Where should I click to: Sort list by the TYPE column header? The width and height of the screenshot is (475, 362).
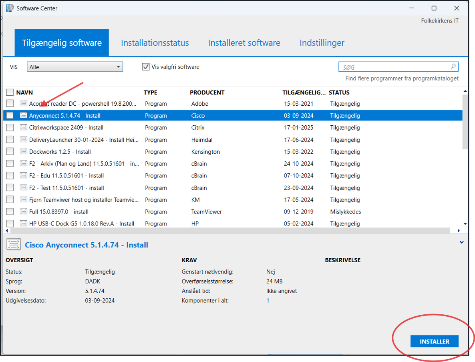point(150,93)
